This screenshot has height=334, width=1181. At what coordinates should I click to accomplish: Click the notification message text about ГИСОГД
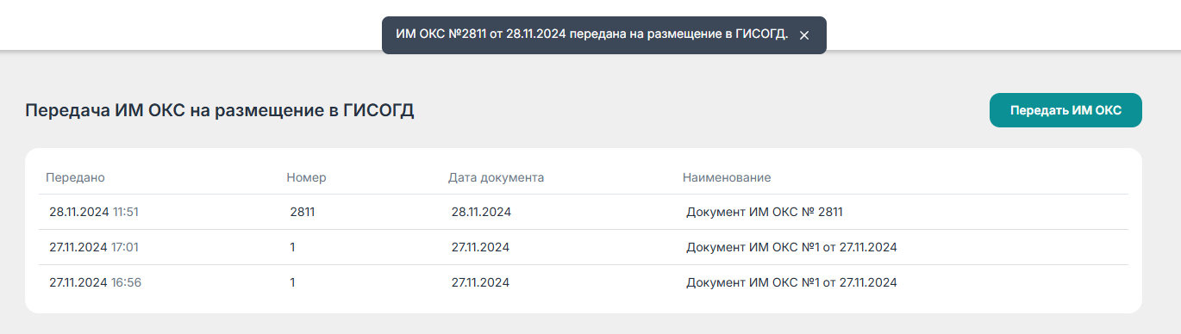click(592, 35)
